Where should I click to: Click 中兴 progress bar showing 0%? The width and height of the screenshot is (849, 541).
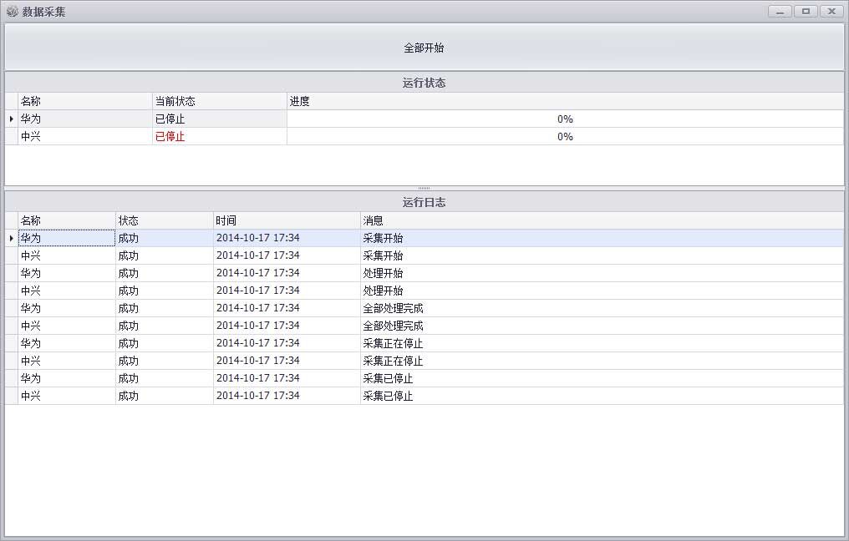point(565,137)
